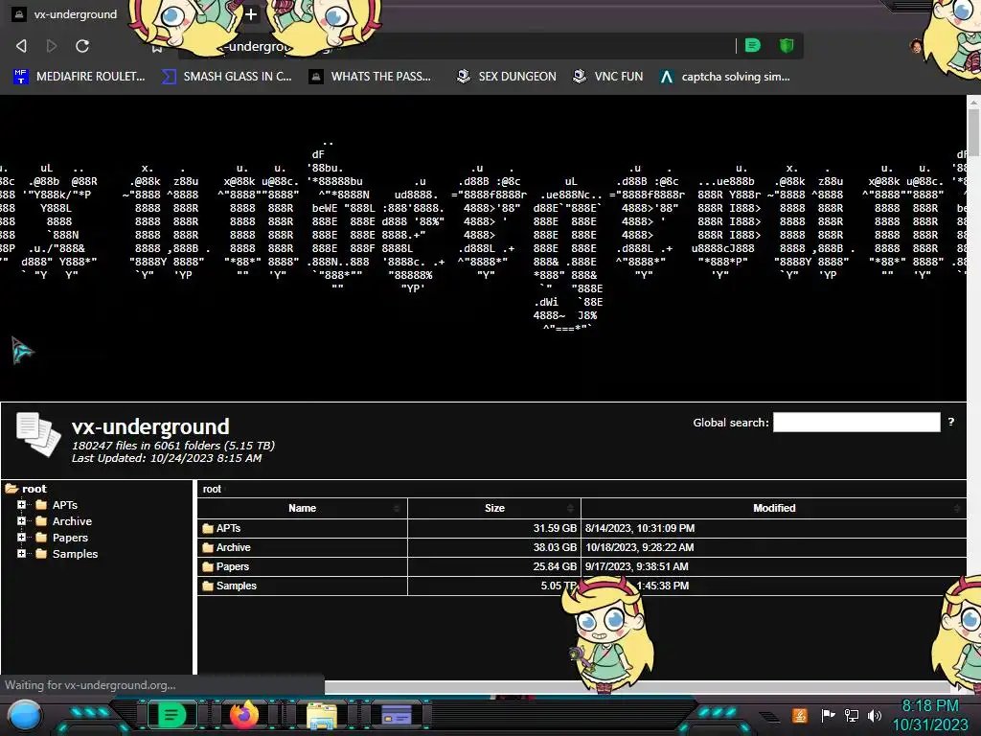The image size is (981, 736).
Task: Open the APTs folder row link
Action: pos(228,528)
